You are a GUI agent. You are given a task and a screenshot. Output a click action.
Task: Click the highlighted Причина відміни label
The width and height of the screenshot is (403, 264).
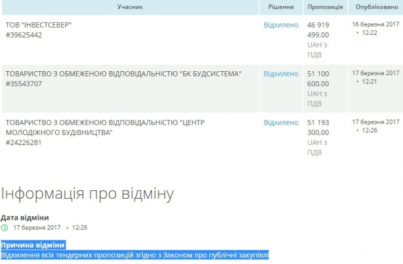tap(33, 245)
